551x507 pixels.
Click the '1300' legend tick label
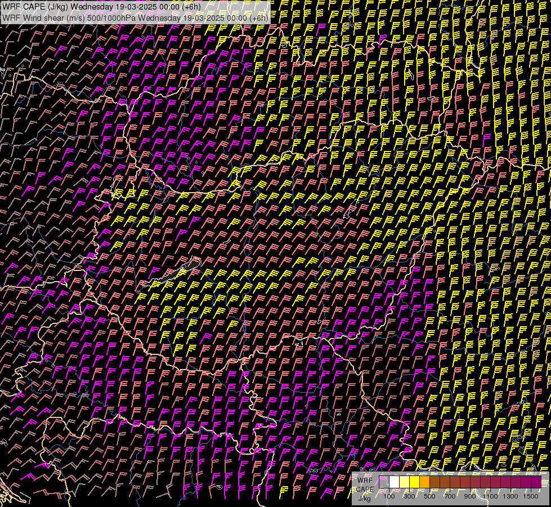[510, 496]
